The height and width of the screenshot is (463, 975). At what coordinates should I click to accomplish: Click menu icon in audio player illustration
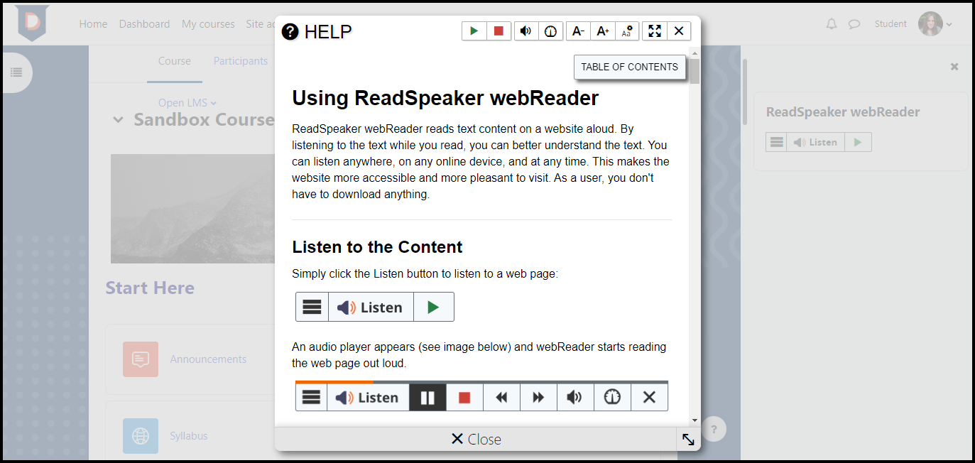(311, 398)
